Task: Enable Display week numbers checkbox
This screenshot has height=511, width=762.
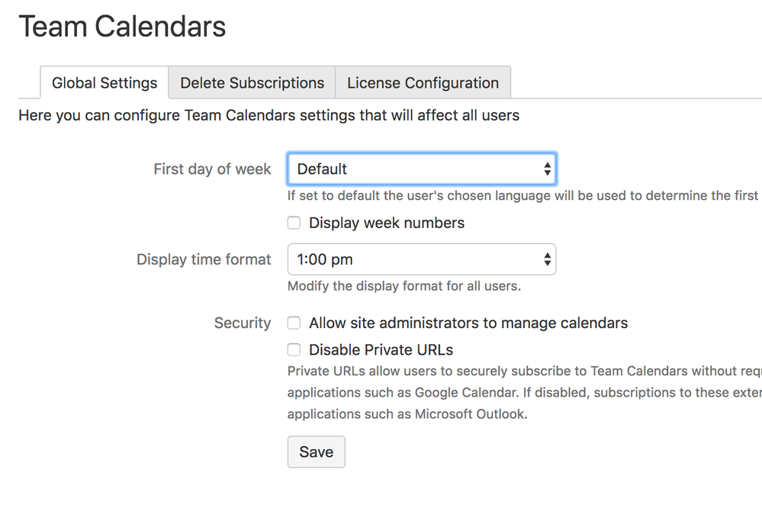Action: [294, 223]
